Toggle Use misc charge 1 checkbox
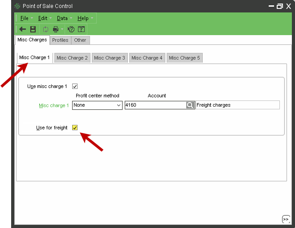The image size is (295, 228). 75,86
